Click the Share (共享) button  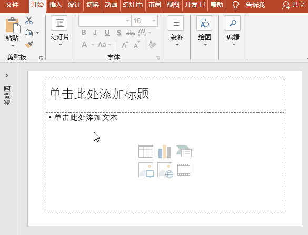pos(294,5)
